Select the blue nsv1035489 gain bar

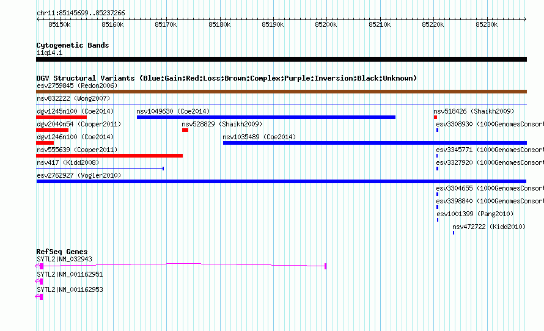point(375,143)
